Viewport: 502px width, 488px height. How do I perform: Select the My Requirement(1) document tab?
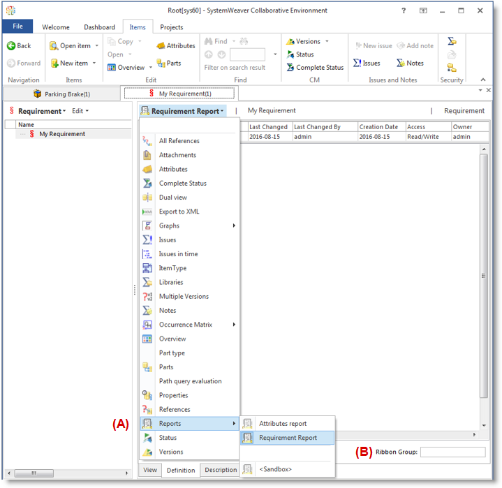pos(179,94)
